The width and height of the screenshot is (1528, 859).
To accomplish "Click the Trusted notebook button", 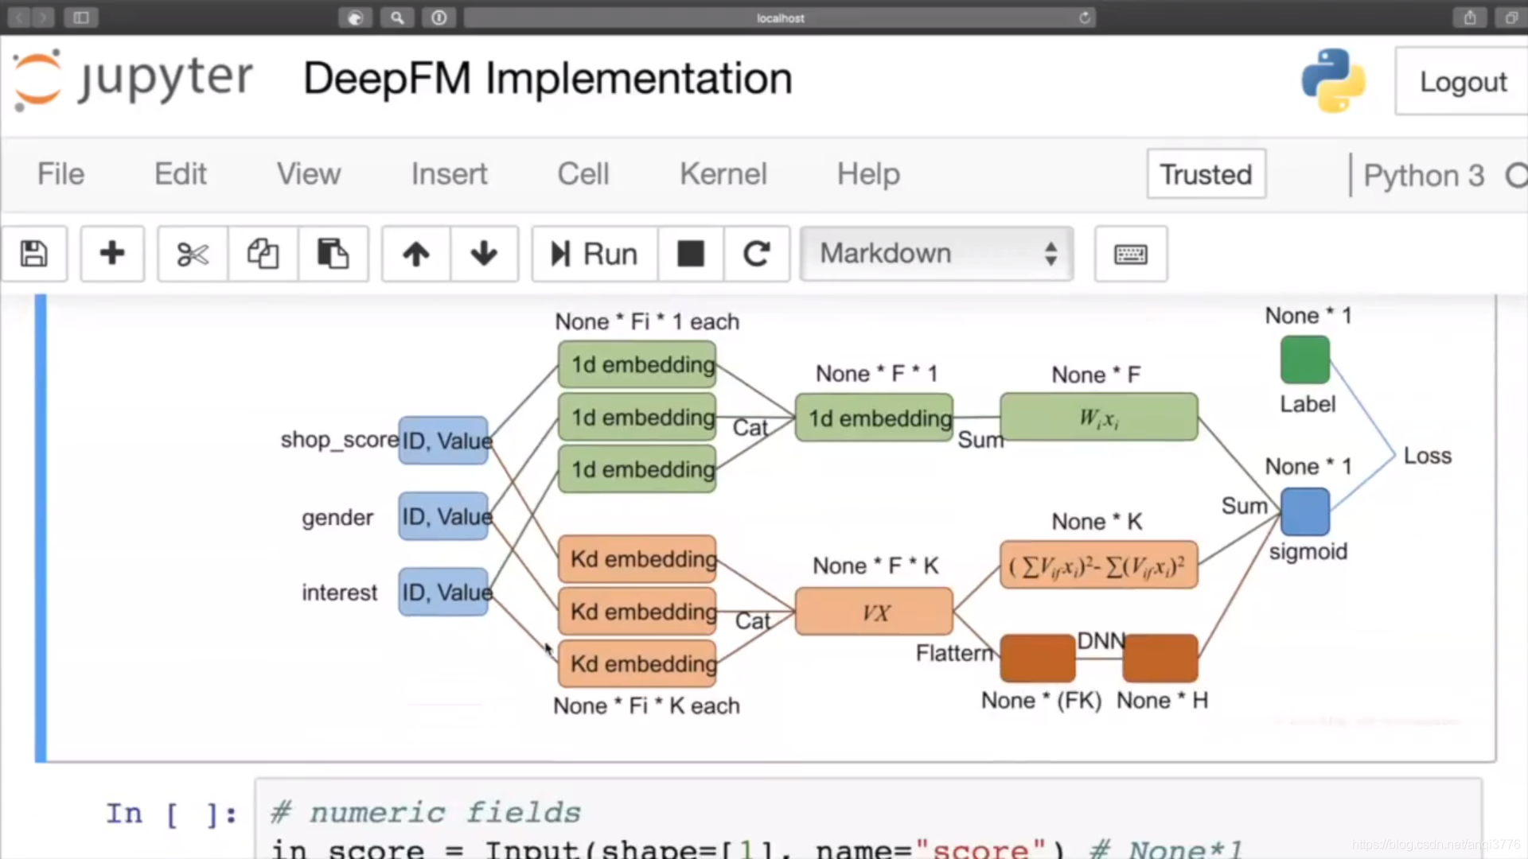I will click(x=1206, y=174).
